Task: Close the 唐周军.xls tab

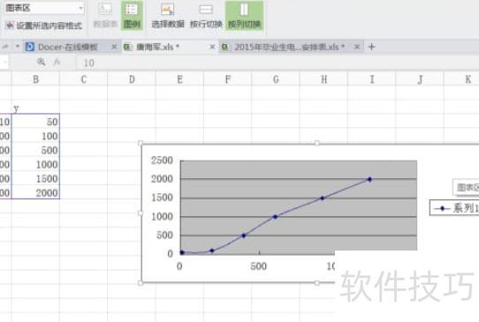Action: 212,47
